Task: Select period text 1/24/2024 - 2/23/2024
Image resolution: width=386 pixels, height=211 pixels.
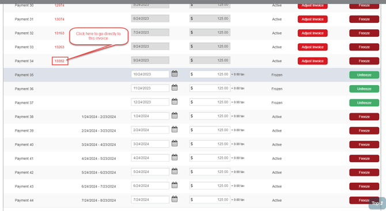Action: [99, 117]
